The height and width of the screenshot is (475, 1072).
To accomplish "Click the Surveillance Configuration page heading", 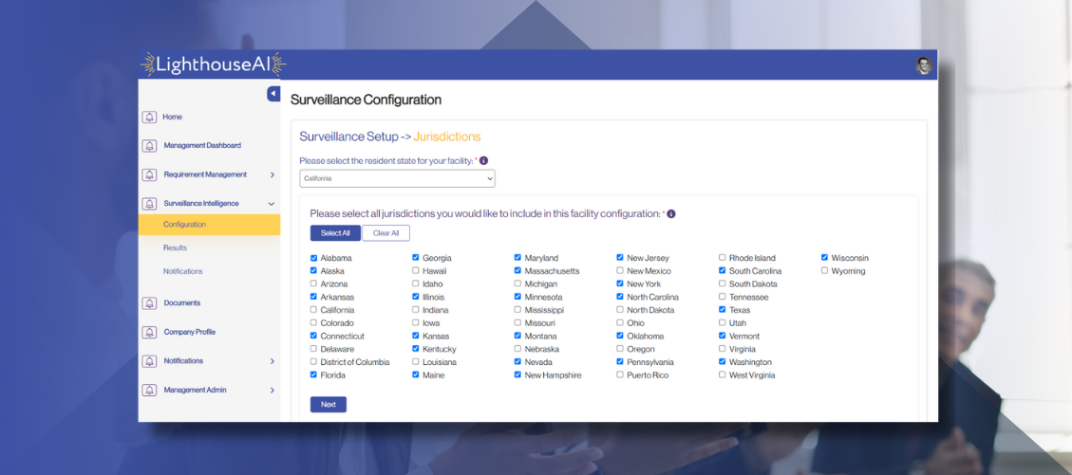I will point(366,100).
